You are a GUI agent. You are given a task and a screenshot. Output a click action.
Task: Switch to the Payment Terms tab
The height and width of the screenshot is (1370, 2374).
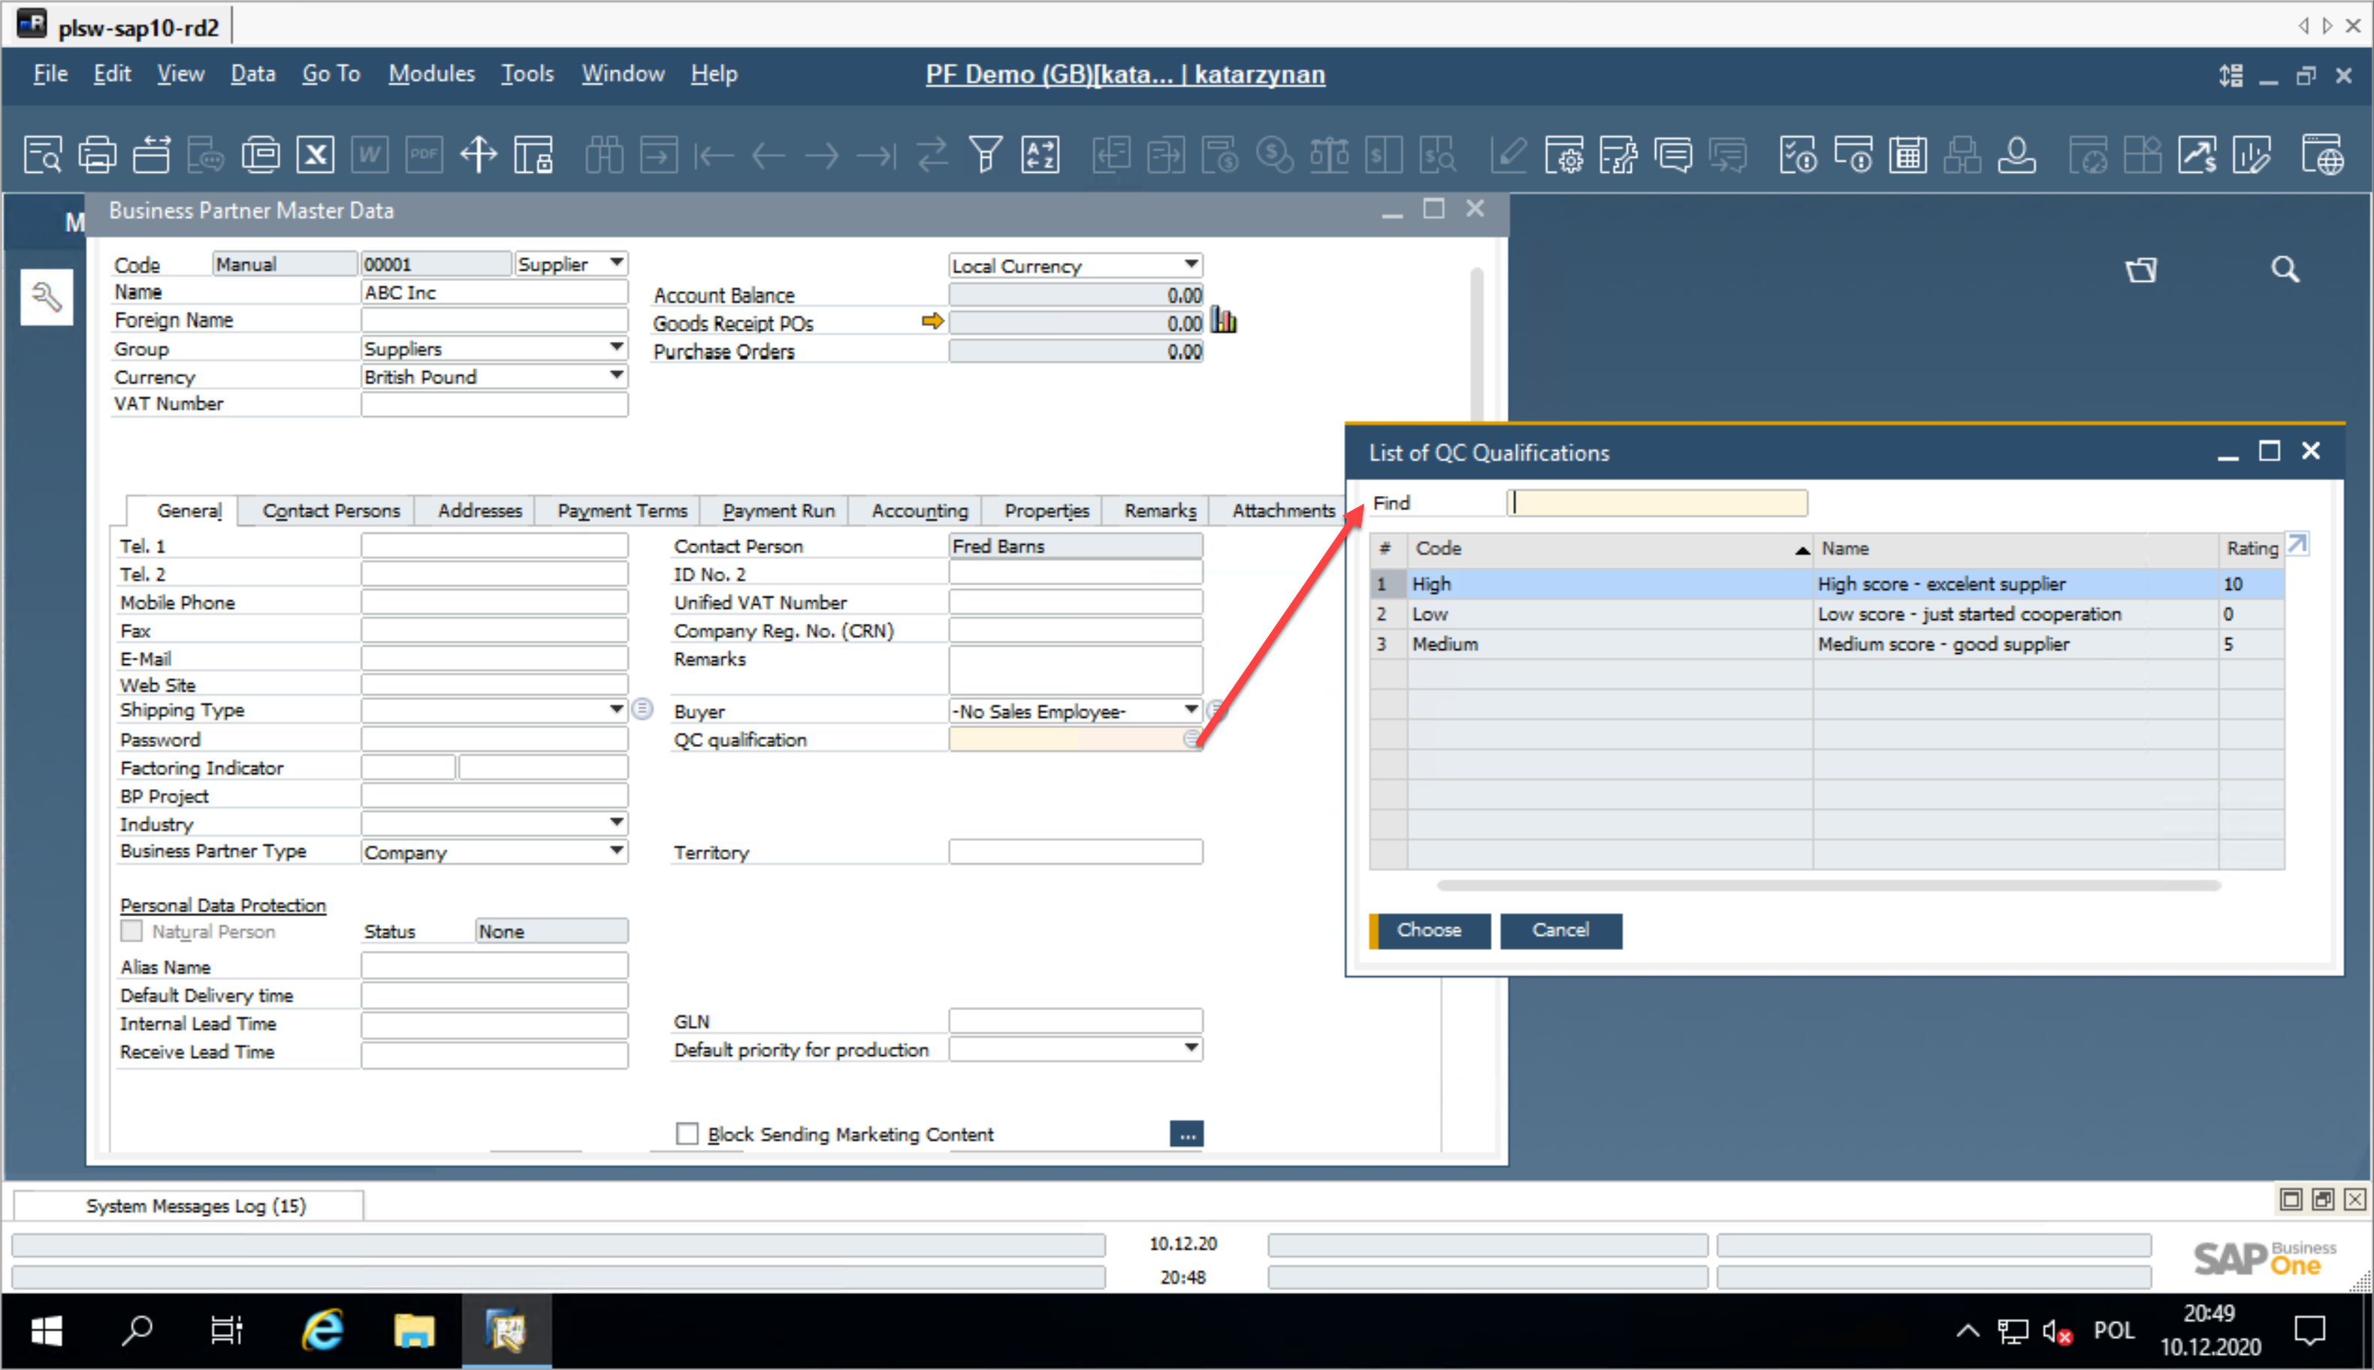(622, 510)
